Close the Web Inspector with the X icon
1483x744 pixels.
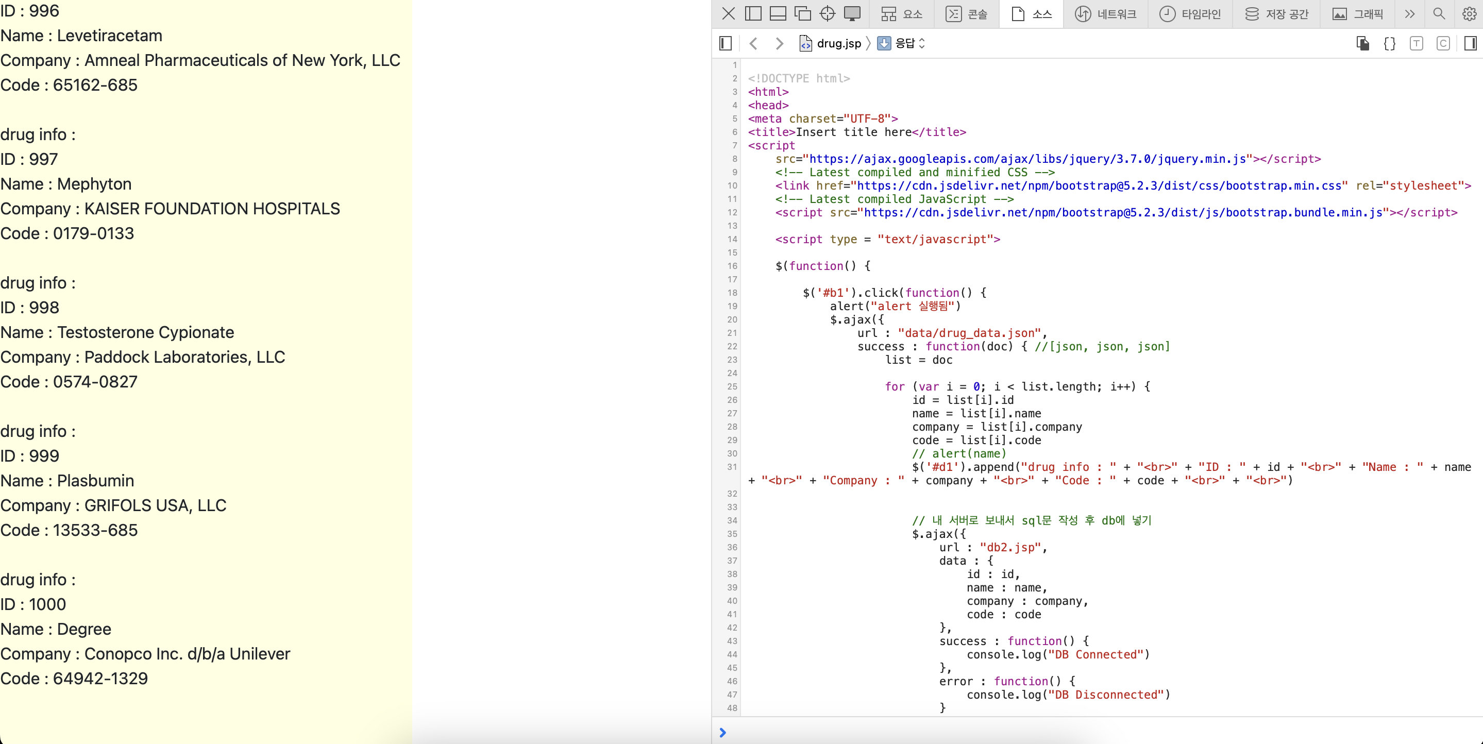(x=728, y=14)
